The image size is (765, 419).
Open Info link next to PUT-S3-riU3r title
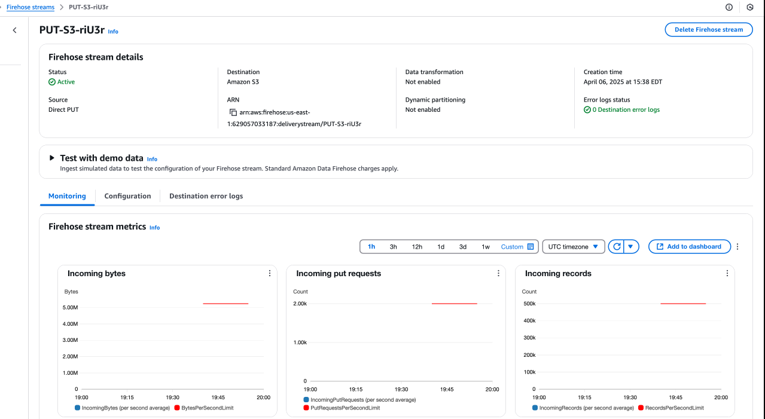pos(113,31)
